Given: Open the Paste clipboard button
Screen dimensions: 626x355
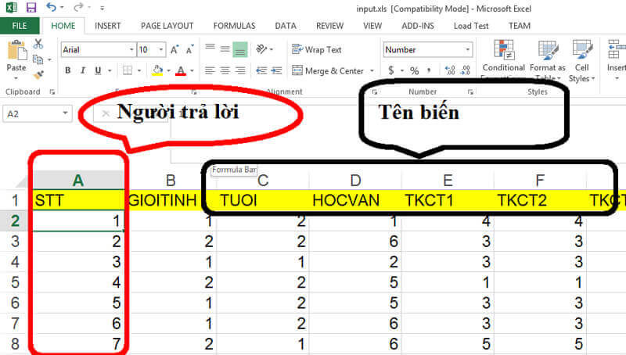Looking at the screenshot, I should coord(16,56).
